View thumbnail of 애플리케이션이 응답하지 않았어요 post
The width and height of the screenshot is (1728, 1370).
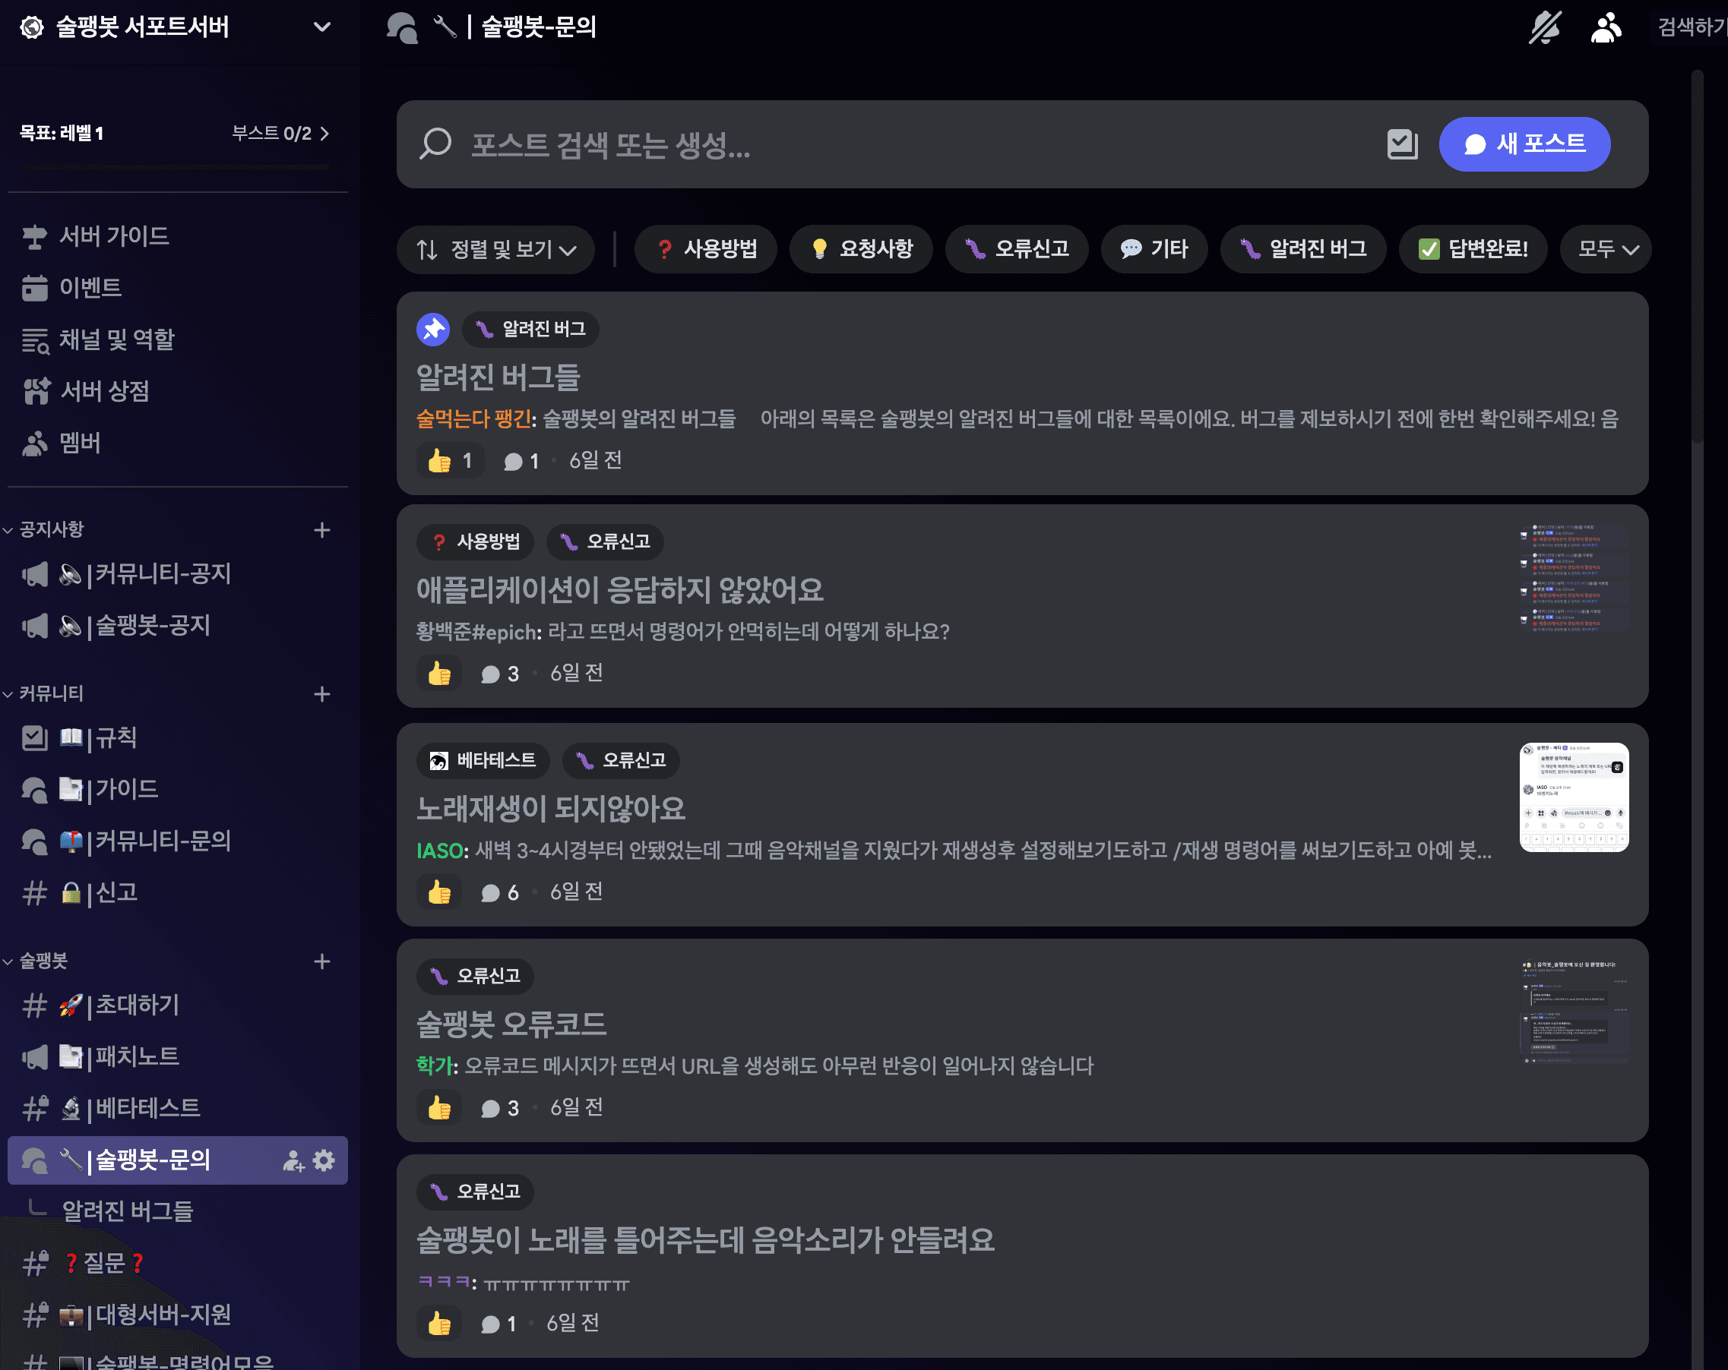1574,579
